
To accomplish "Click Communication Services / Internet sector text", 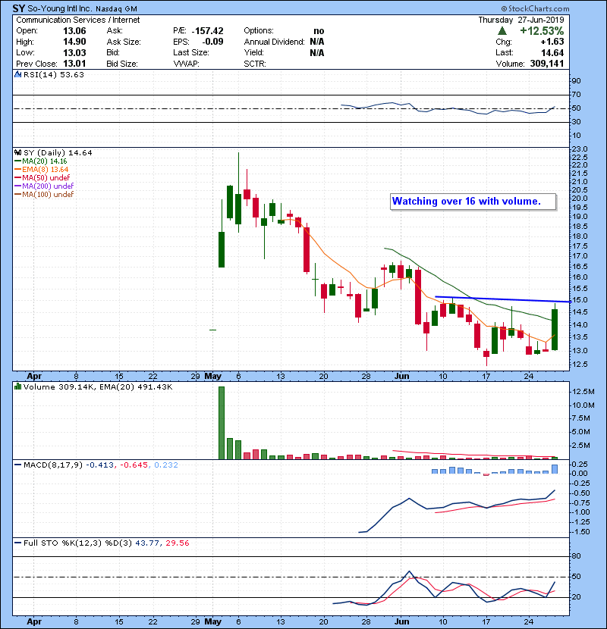I will pyautogui.click(x=78, y=20).
